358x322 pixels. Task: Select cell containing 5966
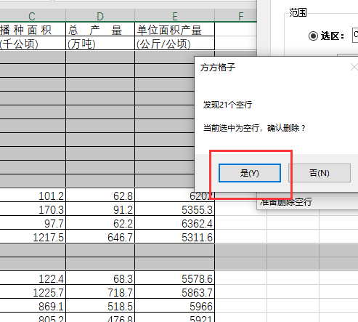click(175, 306)
